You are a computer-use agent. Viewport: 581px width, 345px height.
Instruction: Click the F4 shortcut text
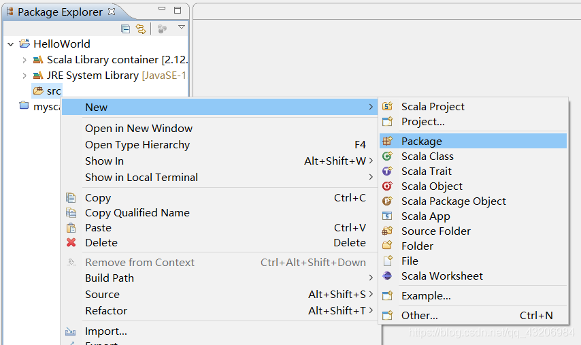(360, 144)
